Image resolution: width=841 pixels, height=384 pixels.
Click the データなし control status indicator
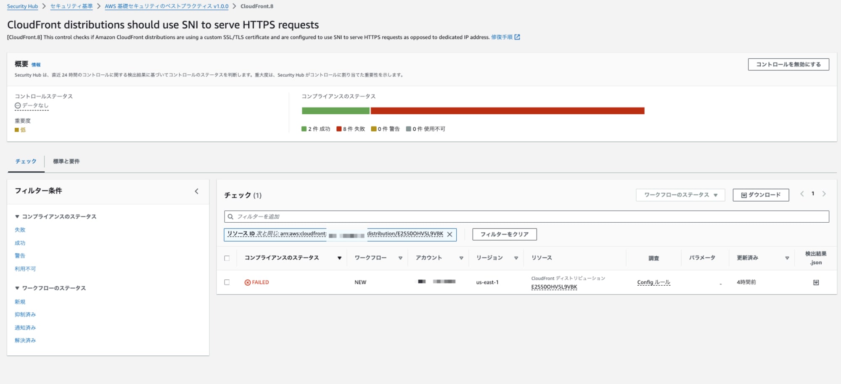point(32,105)
